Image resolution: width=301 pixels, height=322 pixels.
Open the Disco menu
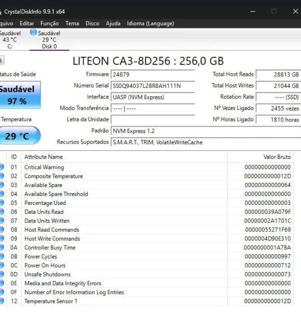click(x=92, y=23)
